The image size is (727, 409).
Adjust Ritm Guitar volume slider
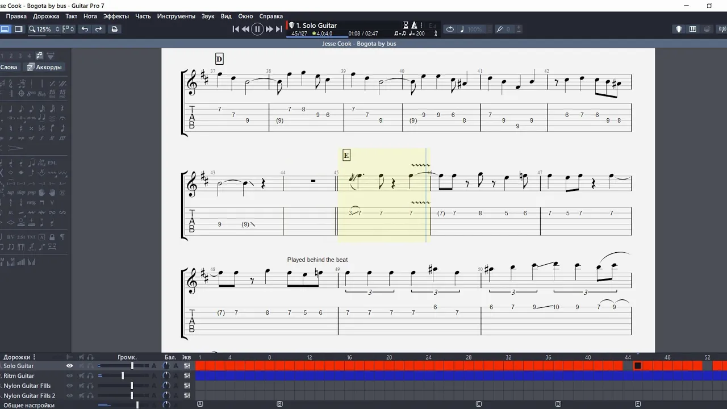coord(123,376)
